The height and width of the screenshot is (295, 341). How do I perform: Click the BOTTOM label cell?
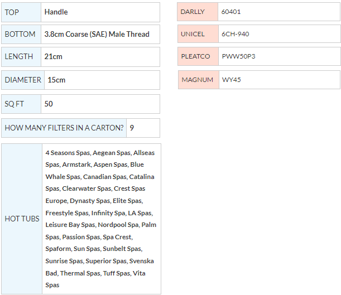pyautogui.click(x=21, y=34)
